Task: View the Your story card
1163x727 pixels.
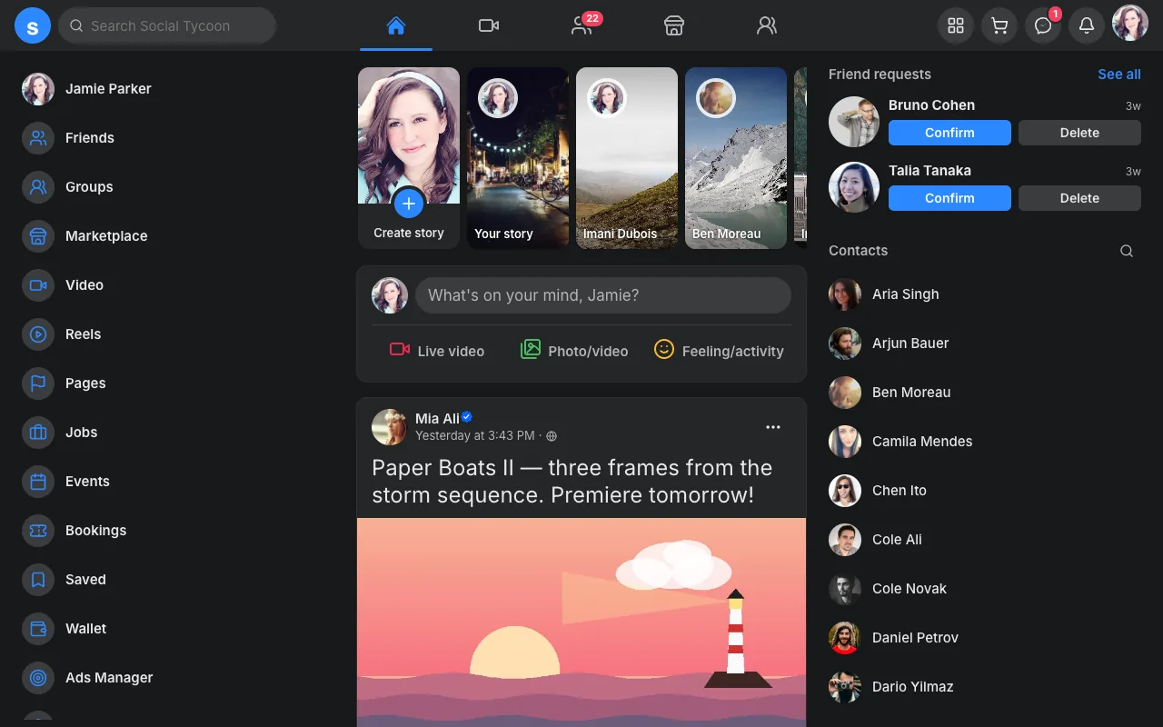Action: click(x=518, y=158)
